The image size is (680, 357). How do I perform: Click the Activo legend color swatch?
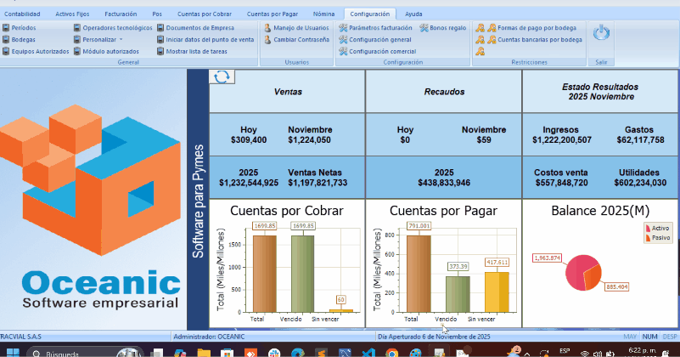(x=648, y=229)
